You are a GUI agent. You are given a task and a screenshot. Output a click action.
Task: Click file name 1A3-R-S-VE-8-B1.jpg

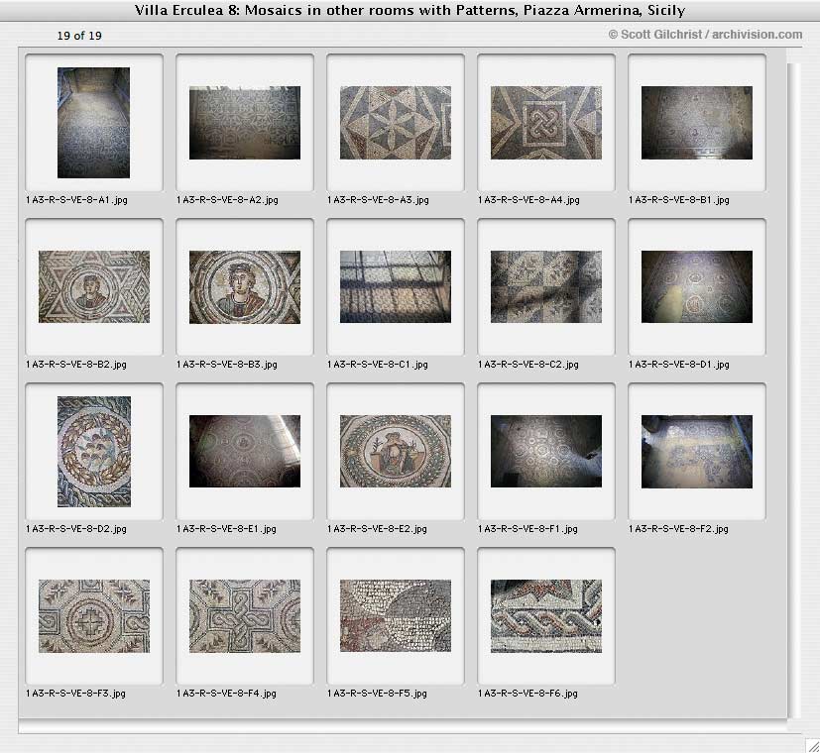click(x=679, y=199)
